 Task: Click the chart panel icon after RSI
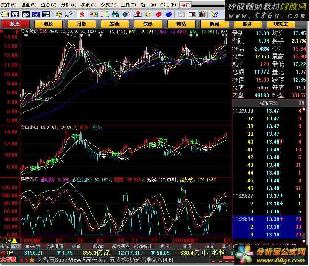tap(46, 14)
